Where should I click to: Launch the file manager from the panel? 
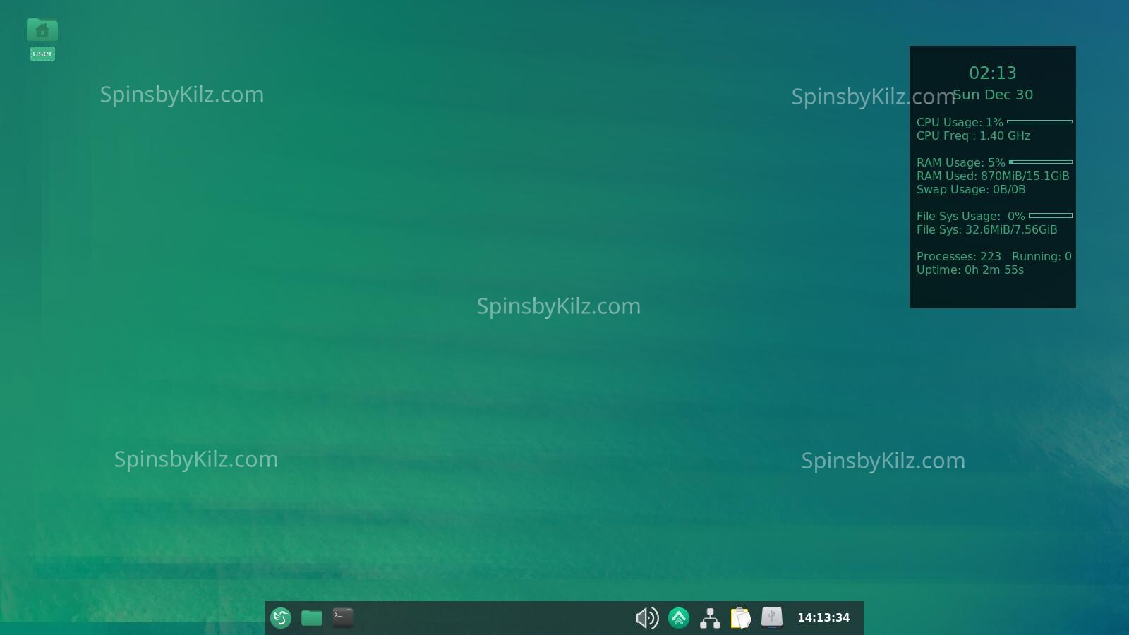click(x=312, y=618)
